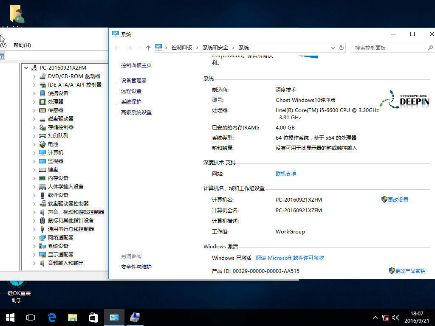Image resolution: width=435 pixels, height=326 pixels.
Task: Navigate to 系统和安全 in the breadcrumb
Action: pyautogui.click(x=215, y=48)
